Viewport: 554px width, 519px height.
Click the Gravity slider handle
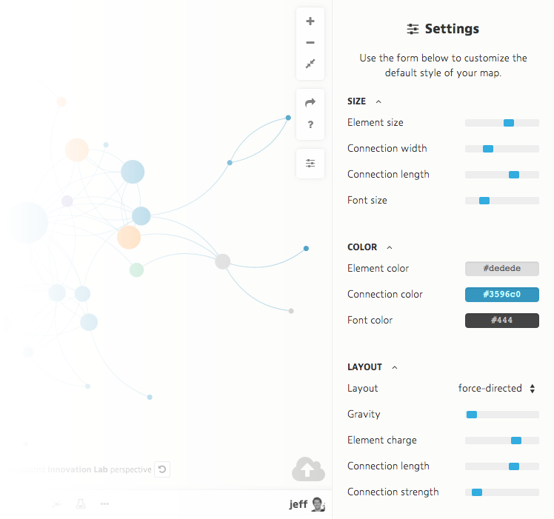[x=472, y=415]
